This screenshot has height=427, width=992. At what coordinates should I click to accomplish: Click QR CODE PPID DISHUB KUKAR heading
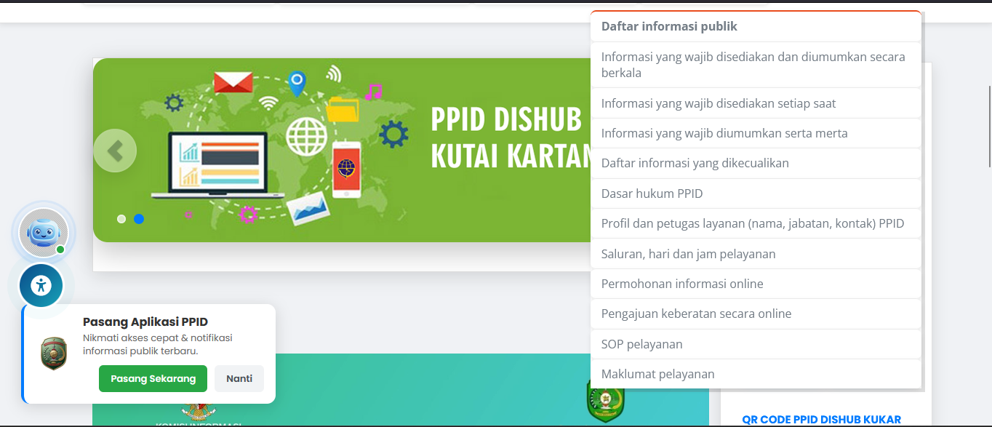click(821, 420)
